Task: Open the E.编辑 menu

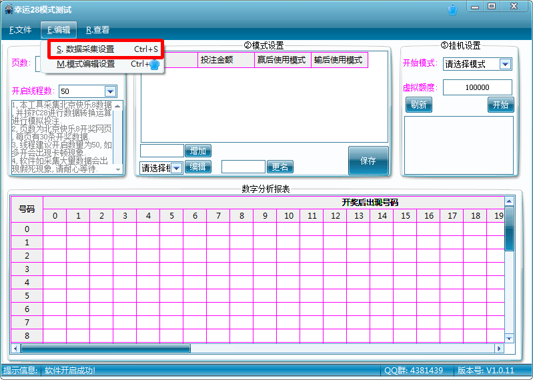Action: 59,30
